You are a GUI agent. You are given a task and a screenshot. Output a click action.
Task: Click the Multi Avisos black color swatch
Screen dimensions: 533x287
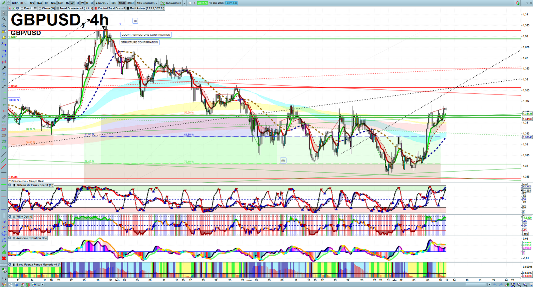[x=128, y=8]
